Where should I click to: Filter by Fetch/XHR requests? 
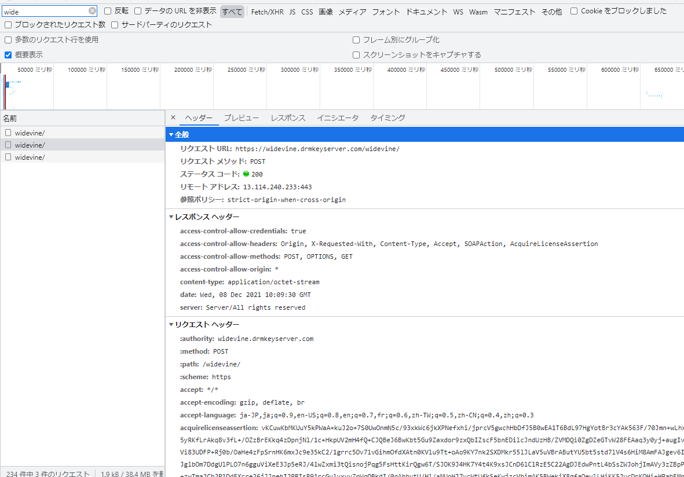click(x=268, y=12)
